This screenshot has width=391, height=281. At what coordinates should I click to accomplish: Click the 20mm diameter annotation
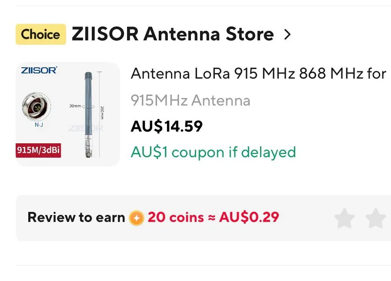75,106
